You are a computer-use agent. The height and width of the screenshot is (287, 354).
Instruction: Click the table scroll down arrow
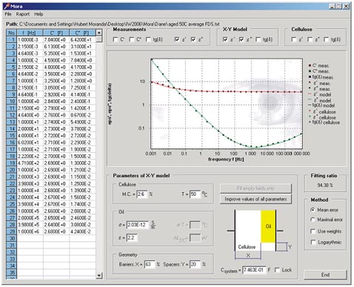(98, 275)
